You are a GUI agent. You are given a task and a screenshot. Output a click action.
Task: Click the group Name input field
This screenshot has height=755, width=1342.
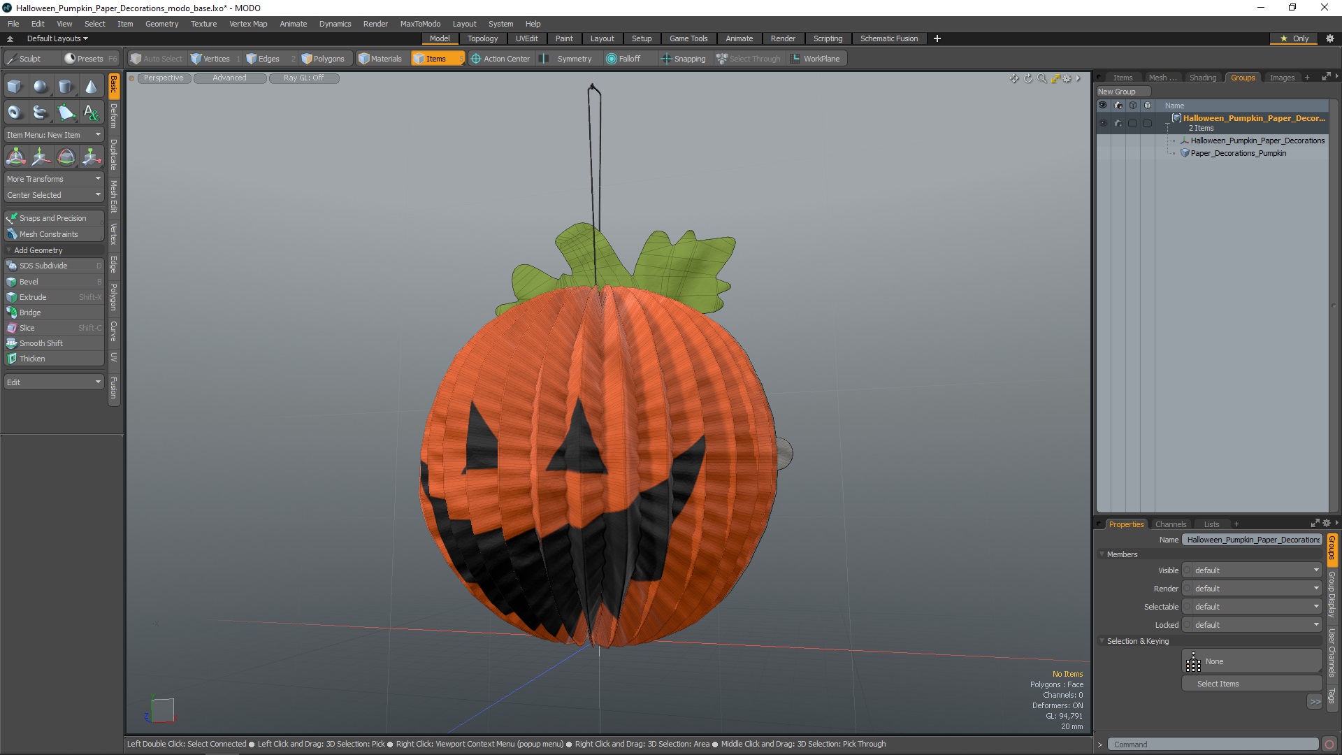click(1252, 540)
